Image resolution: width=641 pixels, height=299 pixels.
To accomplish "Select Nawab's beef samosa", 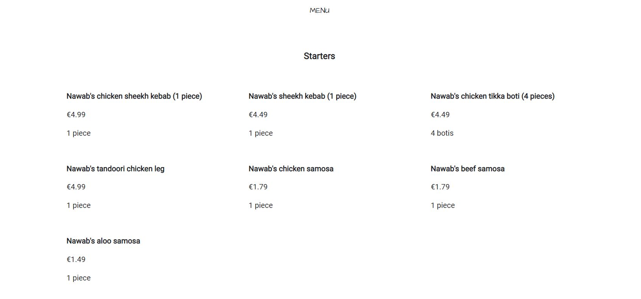I will [x=468, y=169].
